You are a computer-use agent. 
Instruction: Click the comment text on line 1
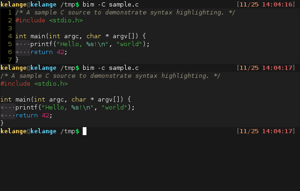pos(125,13)
